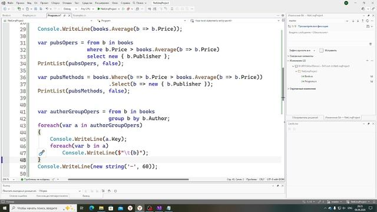The image size is (377, 212).
Task: Click the Windows taskbar search box
Action: [43, 208]
